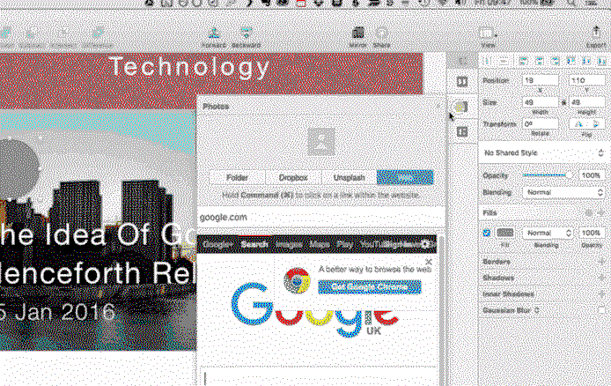Click the Images link in Google bar
Viewport: 611px width, 386px height.
(289, 244)
